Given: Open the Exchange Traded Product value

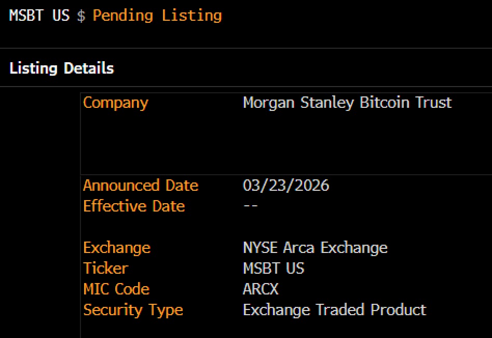Looking at the screenshot, I should (335, 310).
